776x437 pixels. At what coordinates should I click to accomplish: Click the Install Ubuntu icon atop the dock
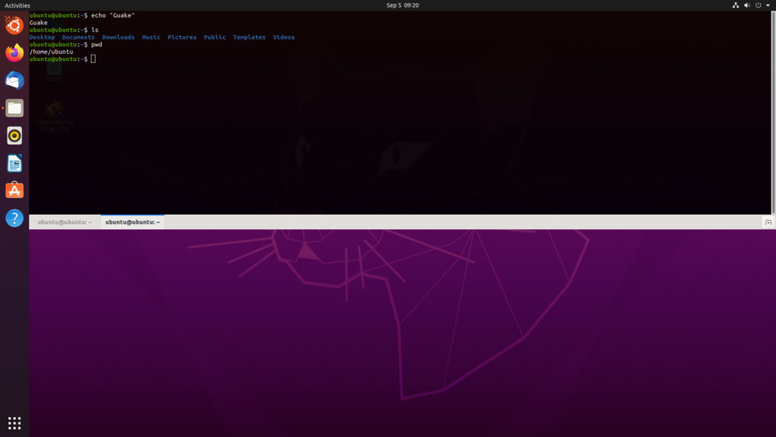tap(14, 25)
